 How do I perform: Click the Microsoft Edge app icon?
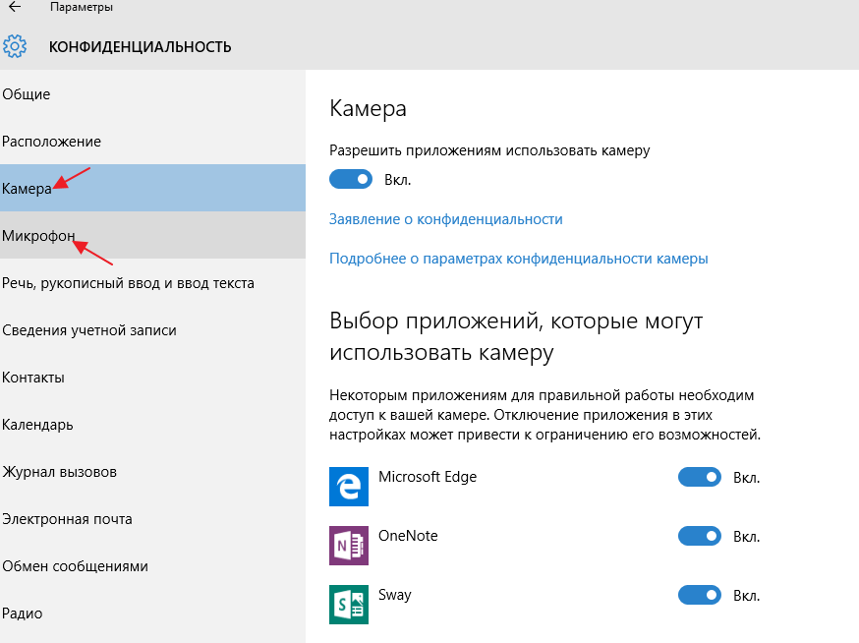point(349,488)
